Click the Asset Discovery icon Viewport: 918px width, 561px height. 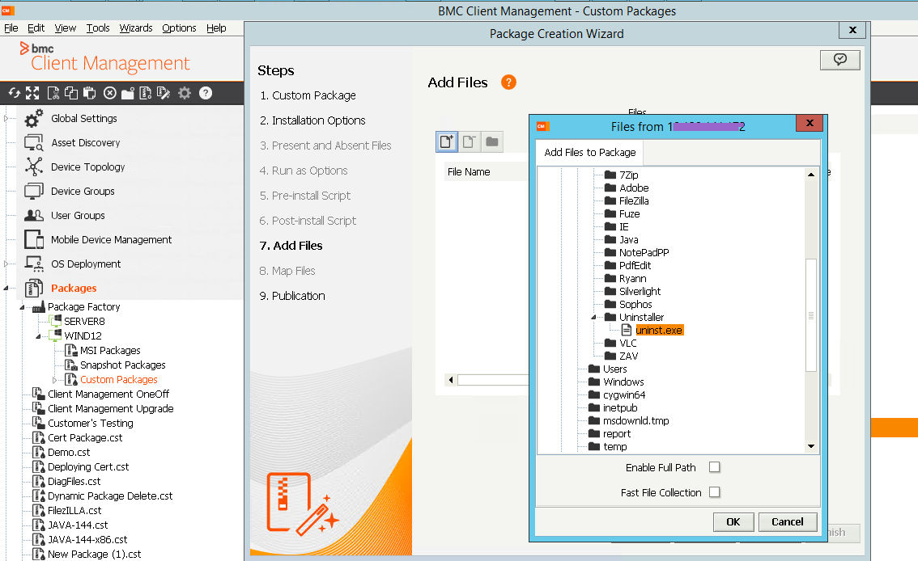pyautogui.click(x=33, y=142)
